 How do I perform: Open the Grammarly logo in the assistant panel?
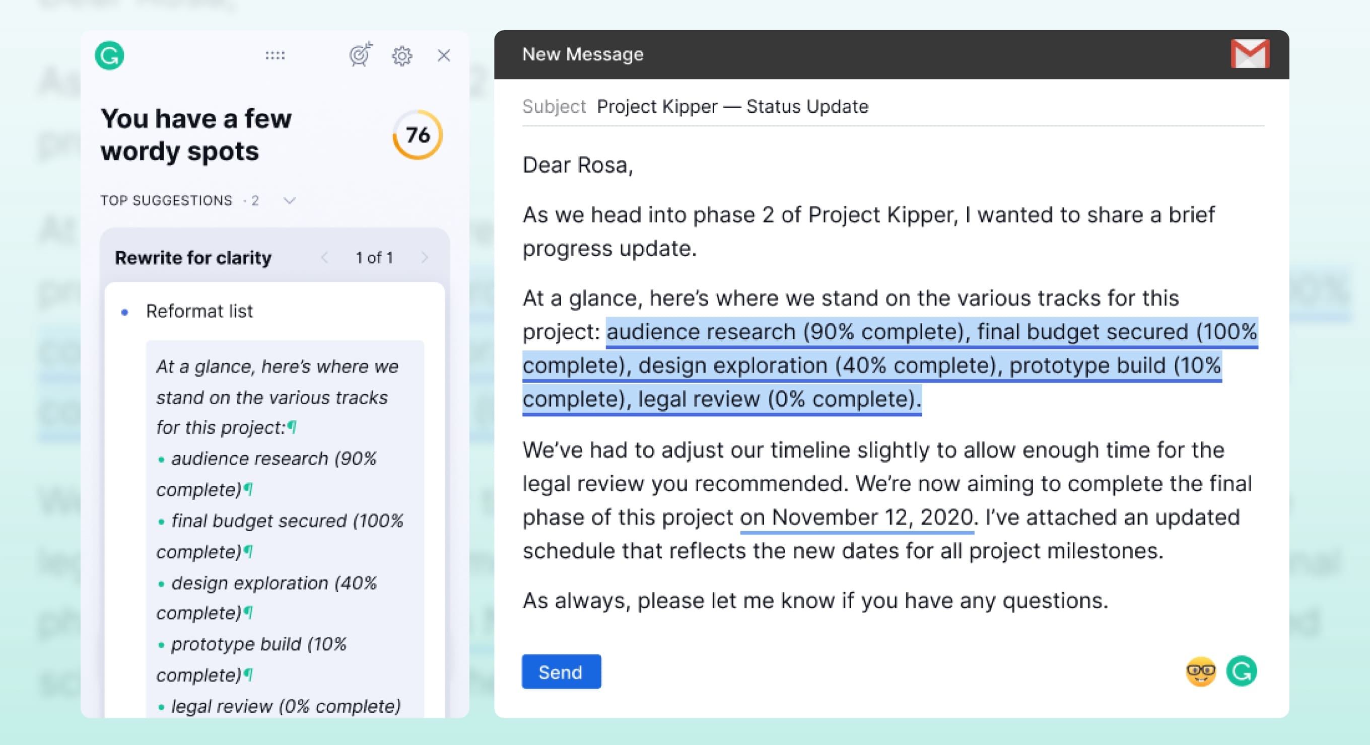[110, 55]
